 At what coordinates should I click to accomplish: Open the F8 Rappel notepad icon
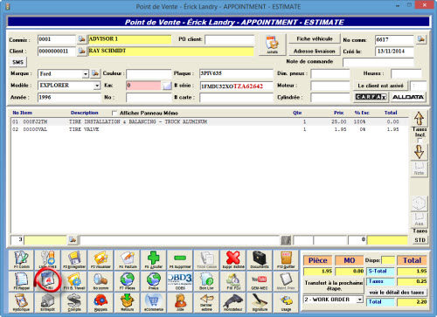(22, 281)
